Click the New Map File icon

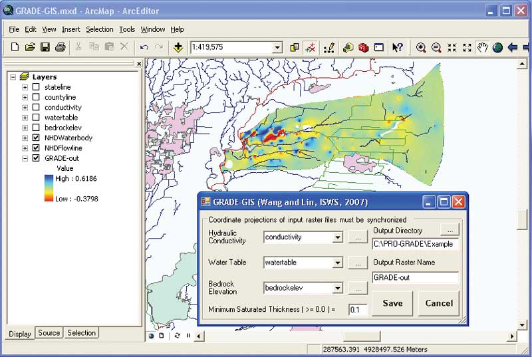[x=15, y=47]
